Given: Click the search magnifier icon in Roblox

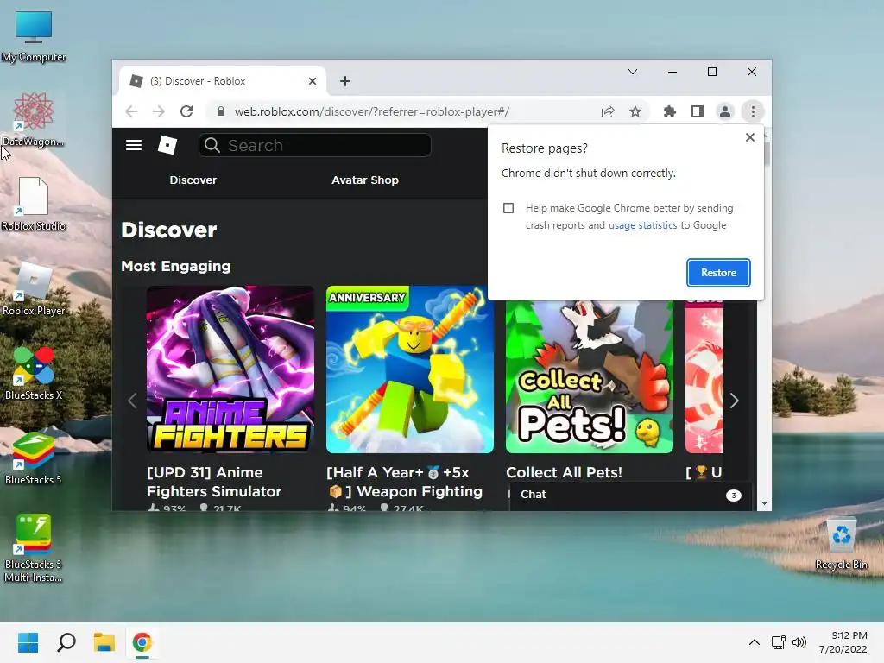Looking at the screenshot, I should coord(212,145).
